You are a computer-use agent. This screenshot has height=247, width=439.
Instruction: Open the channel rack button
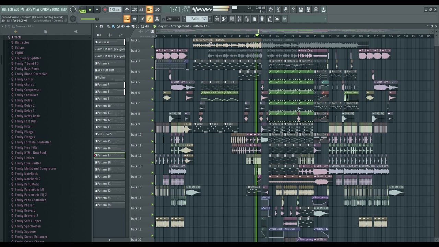[x=232, y=19]
